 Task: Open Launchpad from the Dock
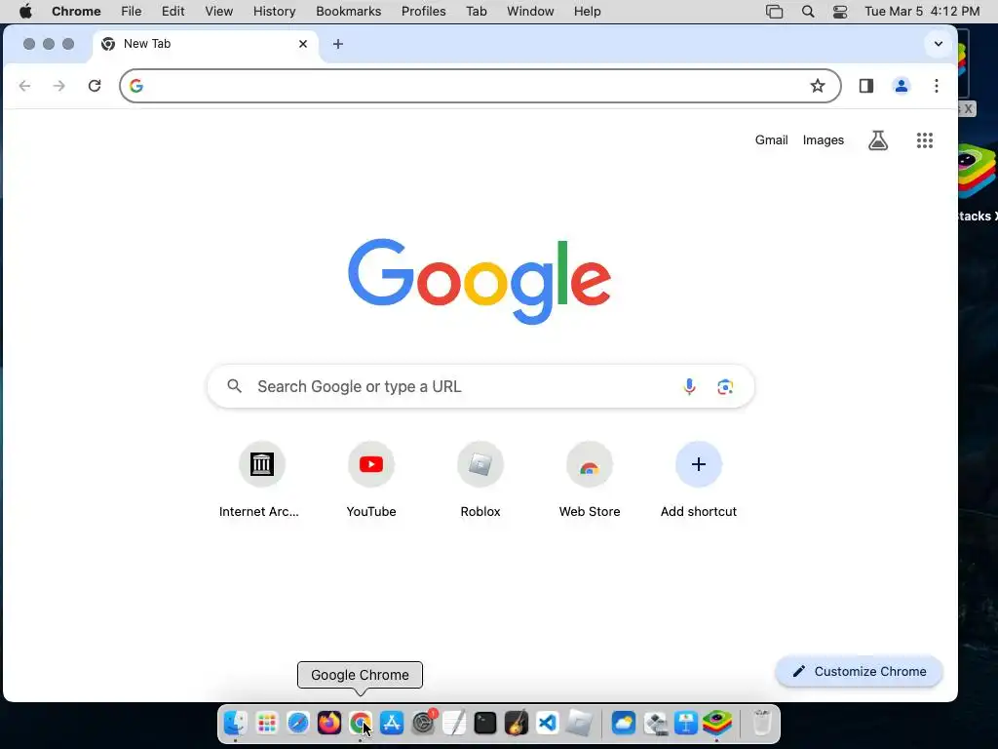(267, 723)
